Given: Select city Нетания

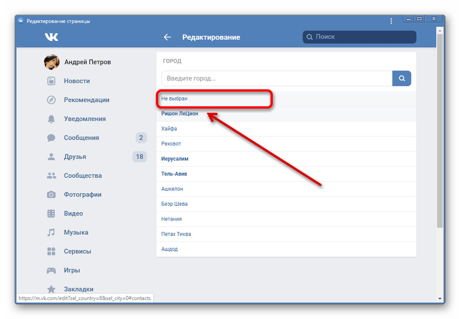Looking at the screenshot, I should pyautogui.click(x=286, y=219).
